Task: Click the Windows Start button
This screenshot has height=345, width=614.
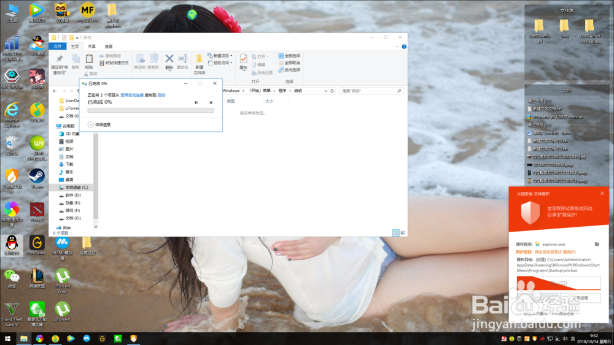Action: point(7,339)
